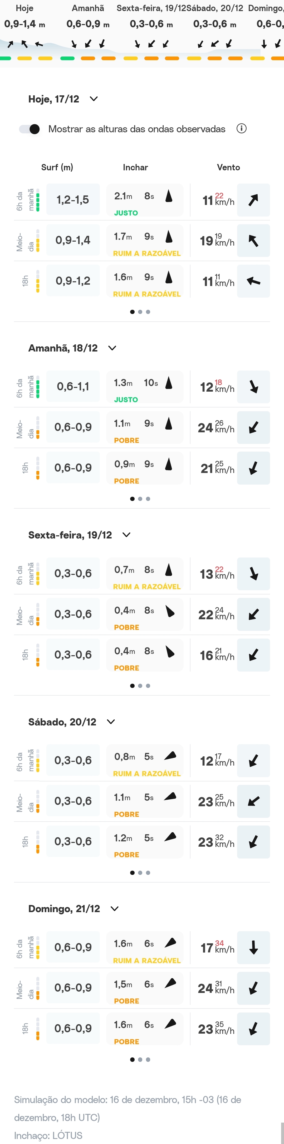The image size is (284, 1144).
Task: Click Domingo 6h downward wind arrow icon
Action: coord(253,948)
